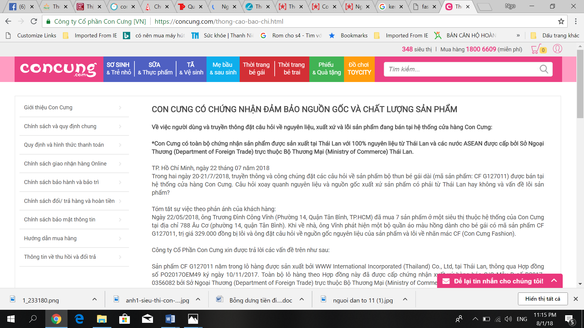Click the 'Hiển thị tất cả' button

pos(543,299)
